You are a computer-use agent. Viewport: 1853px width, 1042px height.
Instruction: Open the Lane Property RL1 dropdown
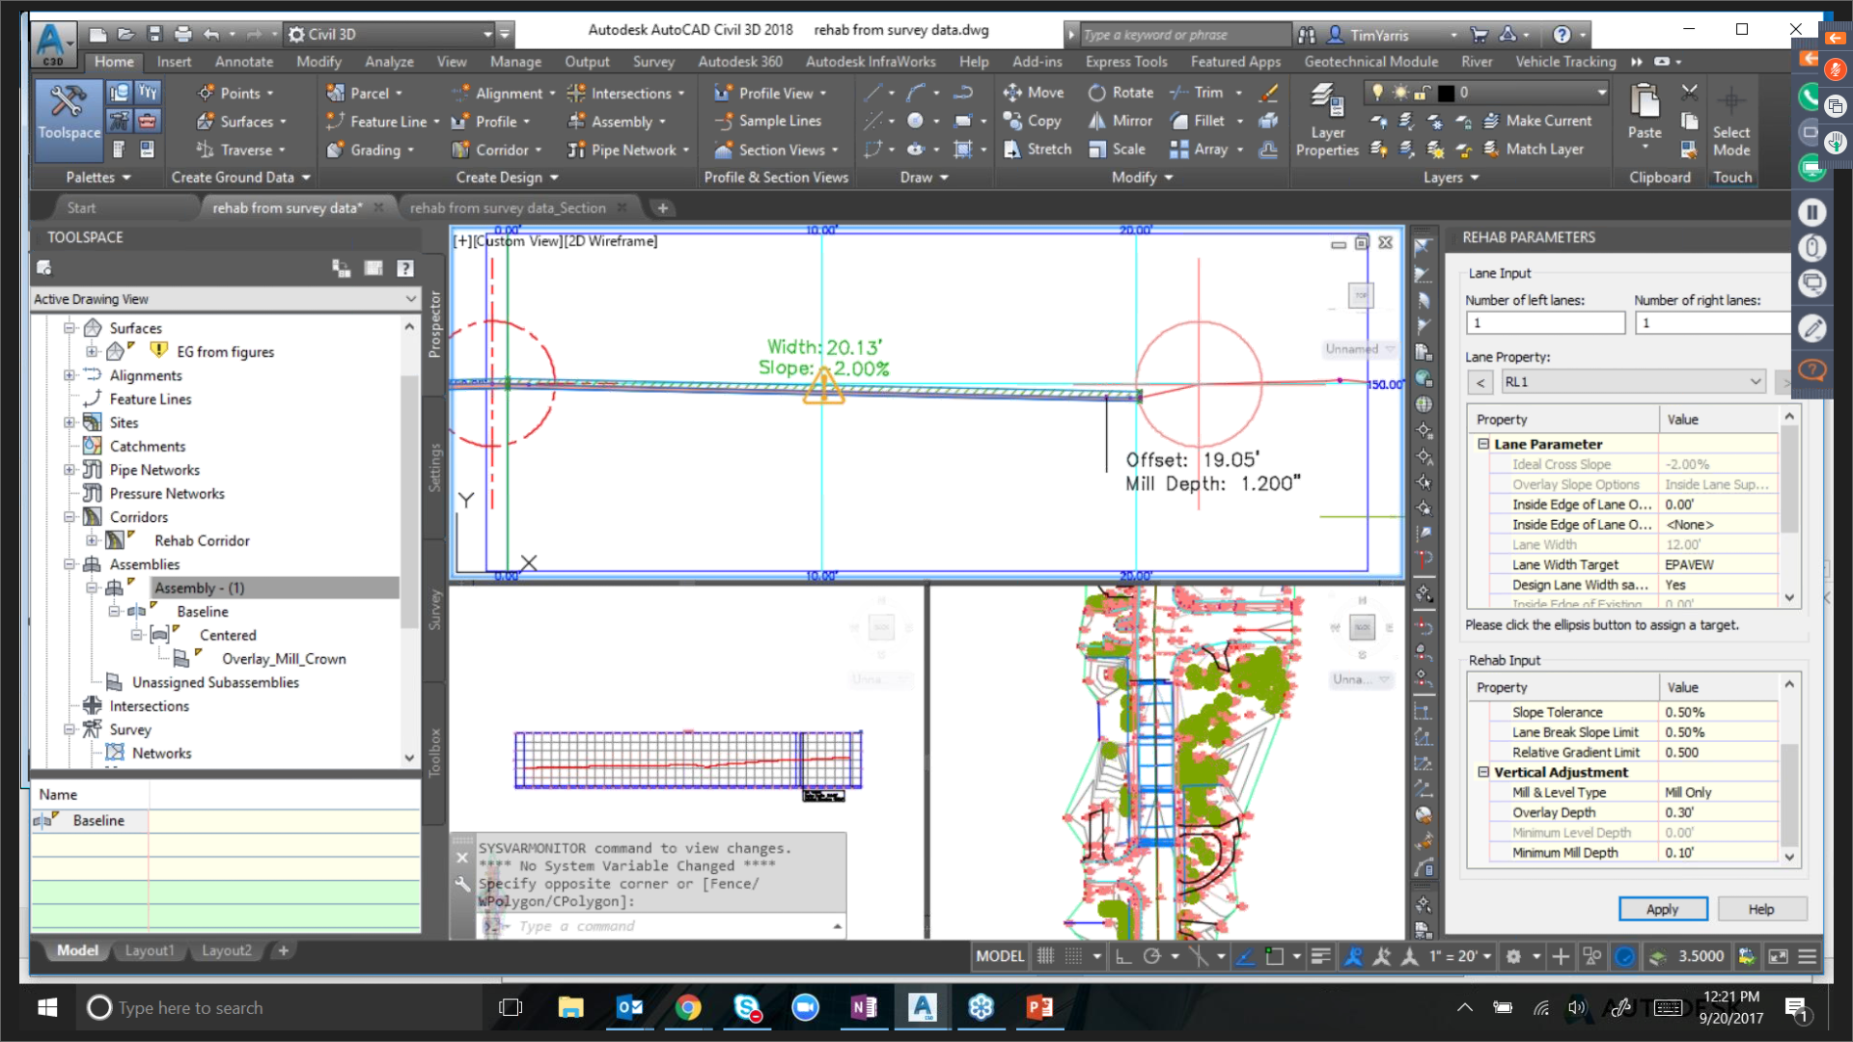[x=1633, y=382]
